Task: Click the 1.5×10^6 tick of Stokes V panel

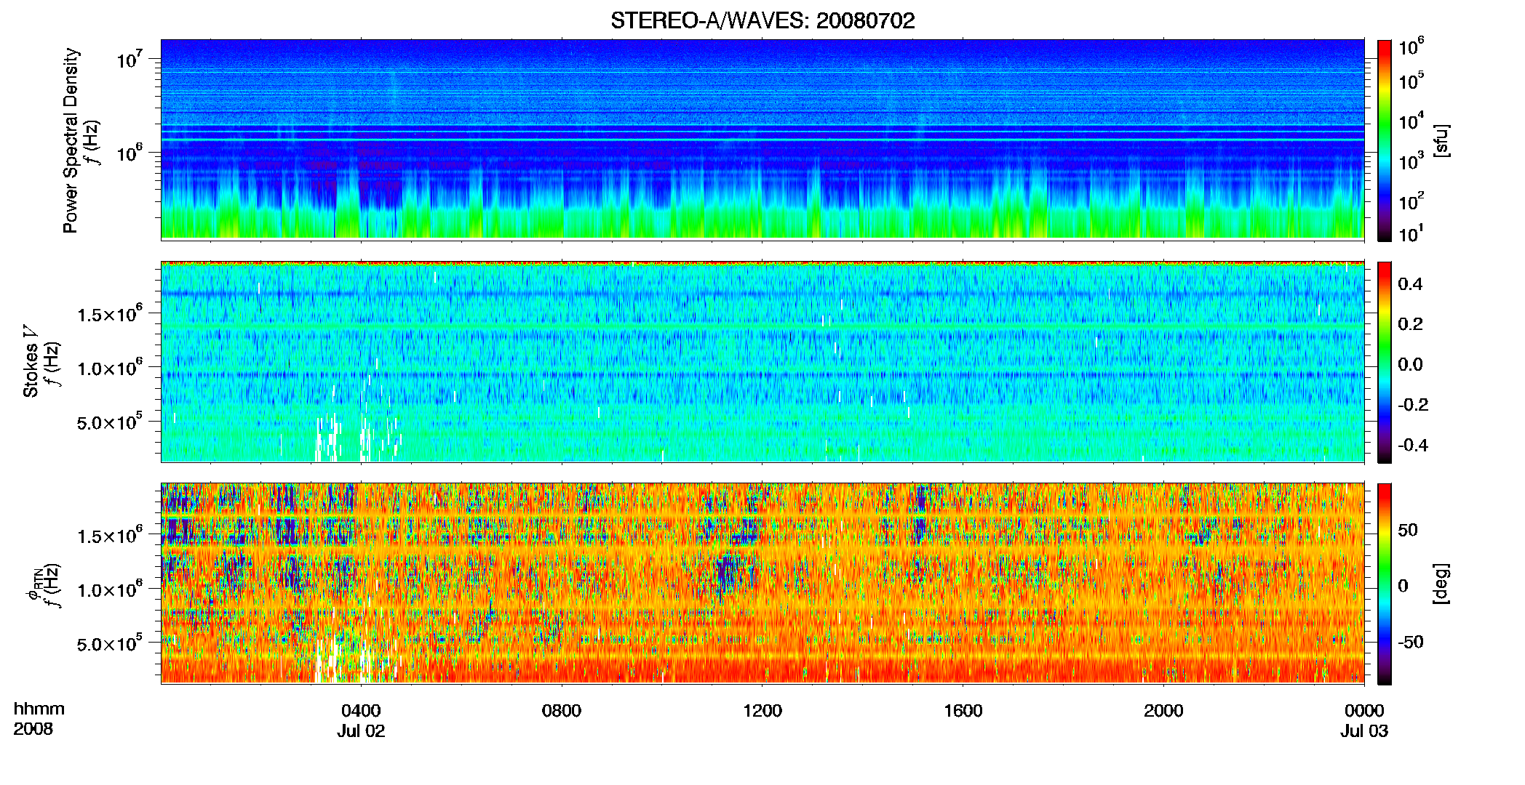Action: click(109, 314)
